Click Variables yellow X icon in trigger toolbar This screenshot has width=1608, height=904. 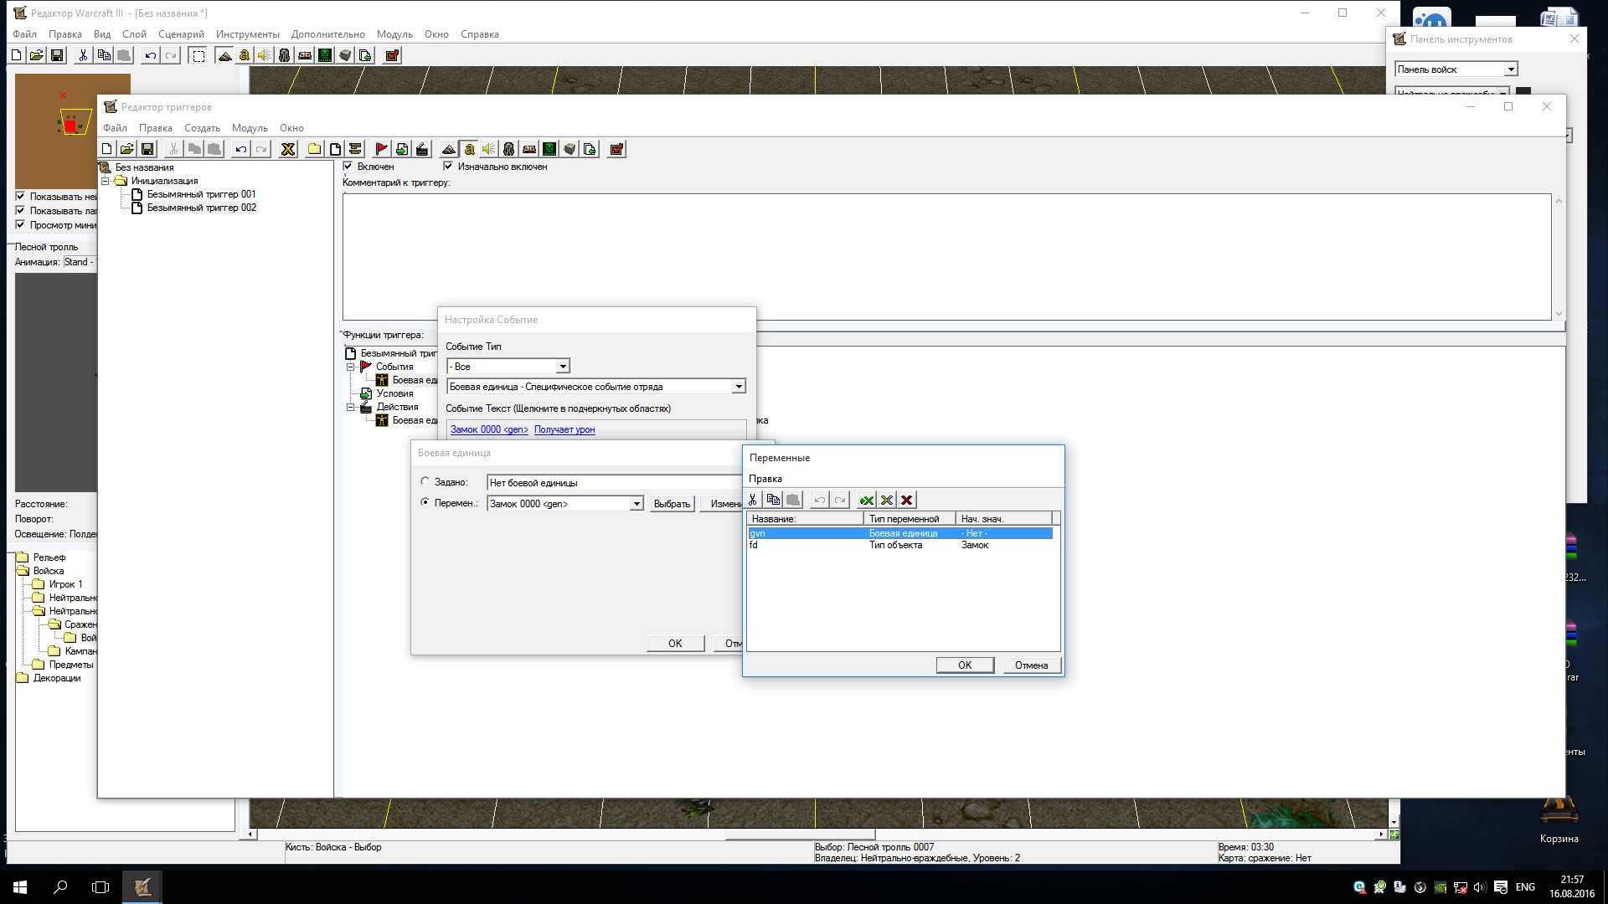point(288,150)
